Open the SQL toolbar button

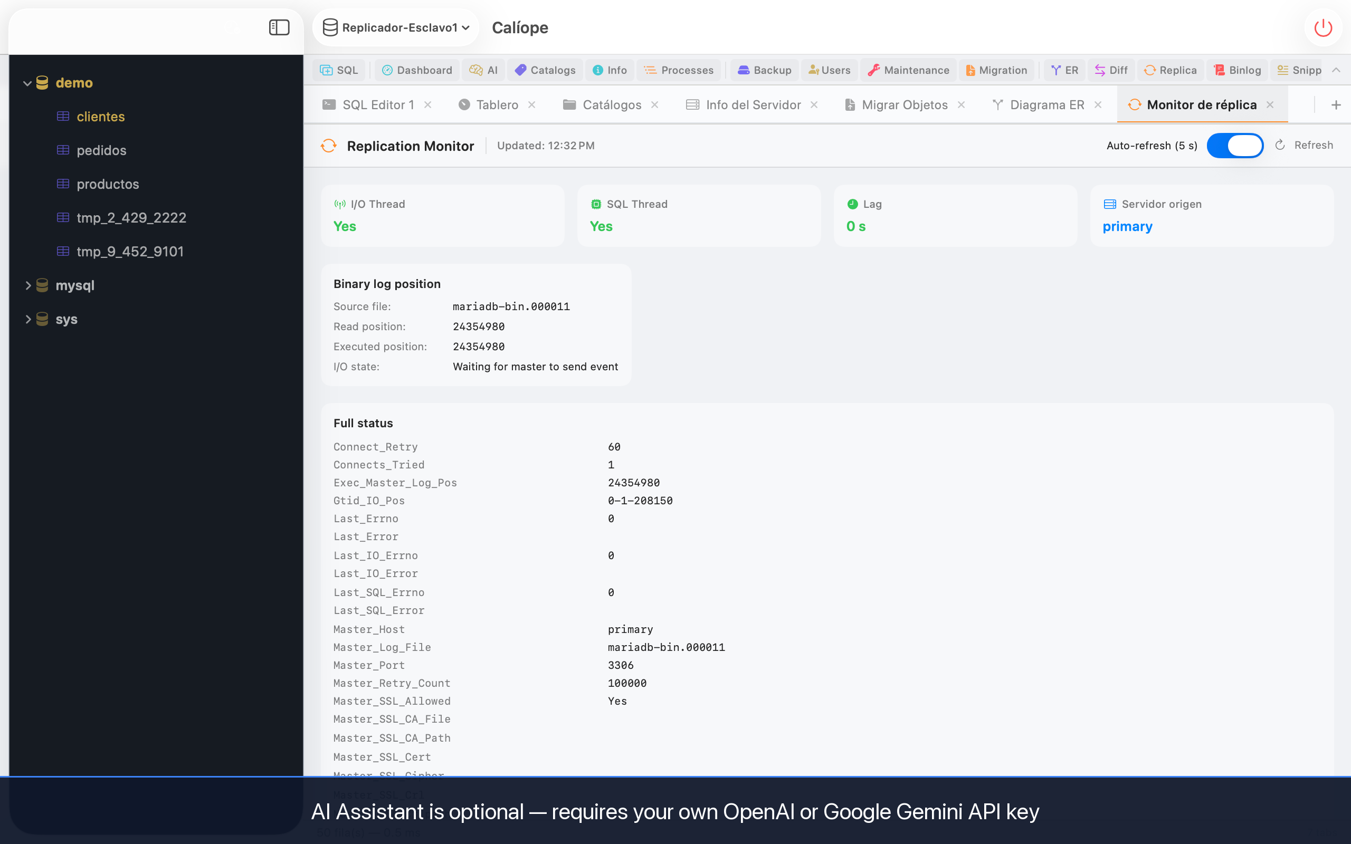(x=339, y=70)
